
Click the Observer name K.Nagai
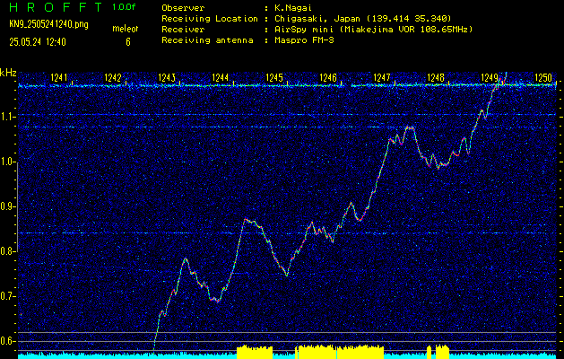[293, 8]
